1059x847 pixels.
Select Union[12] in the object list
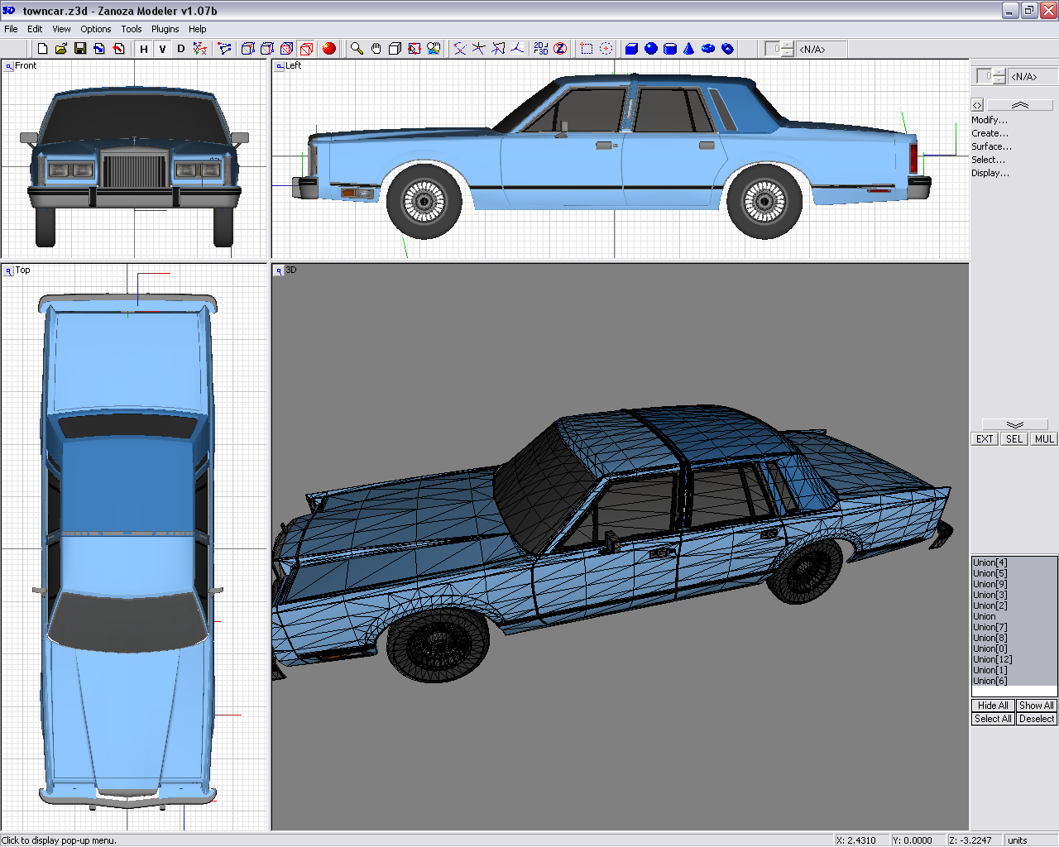click(992, 659)
